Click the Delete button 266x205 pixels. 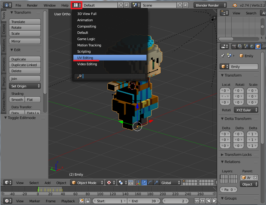point(25,71)
